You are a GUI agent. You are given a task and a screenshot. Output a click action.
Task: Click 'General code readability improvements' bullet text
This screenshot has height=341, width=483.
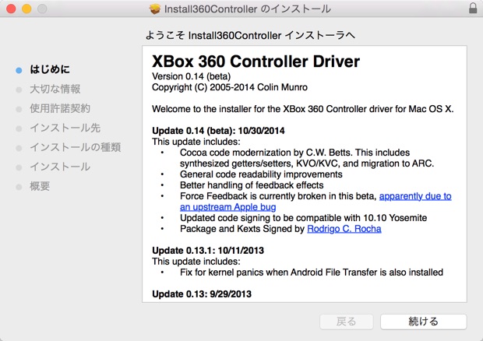click(x=261, y=174)
